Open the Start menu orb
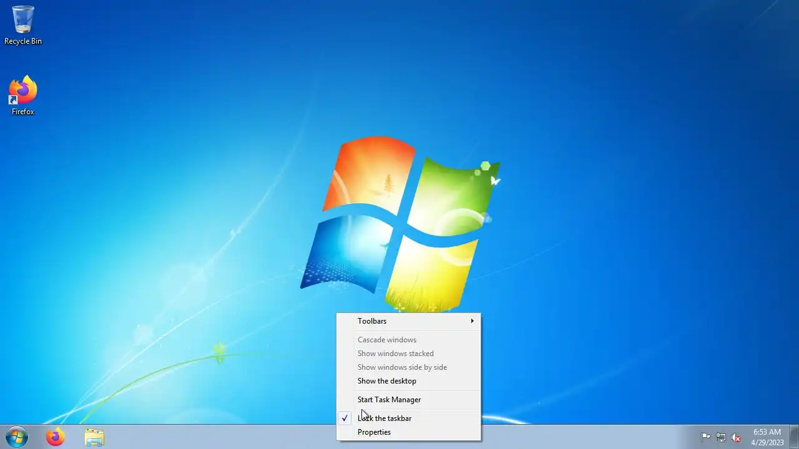This screenshot has width=799, height=449. click(17, 437)
